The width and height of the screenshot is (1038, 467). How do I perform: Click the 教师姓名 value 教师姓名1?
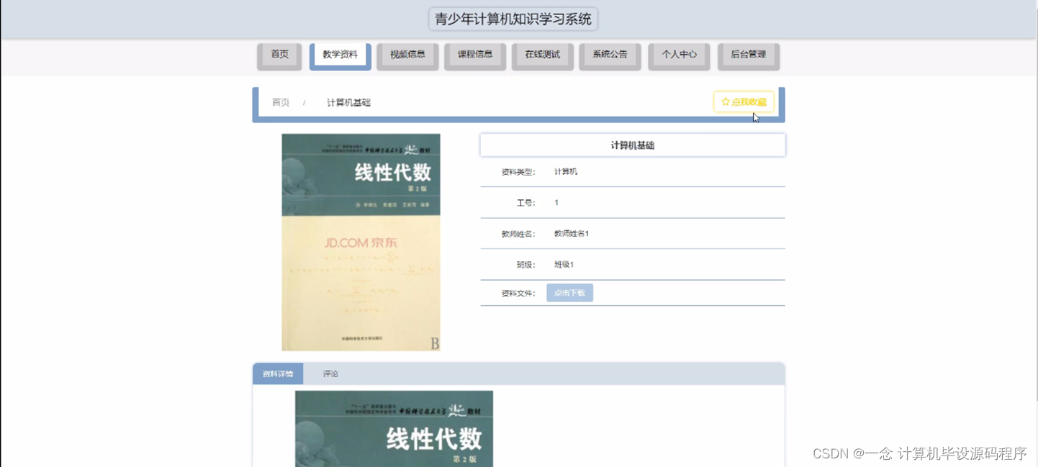pos(572,234)
